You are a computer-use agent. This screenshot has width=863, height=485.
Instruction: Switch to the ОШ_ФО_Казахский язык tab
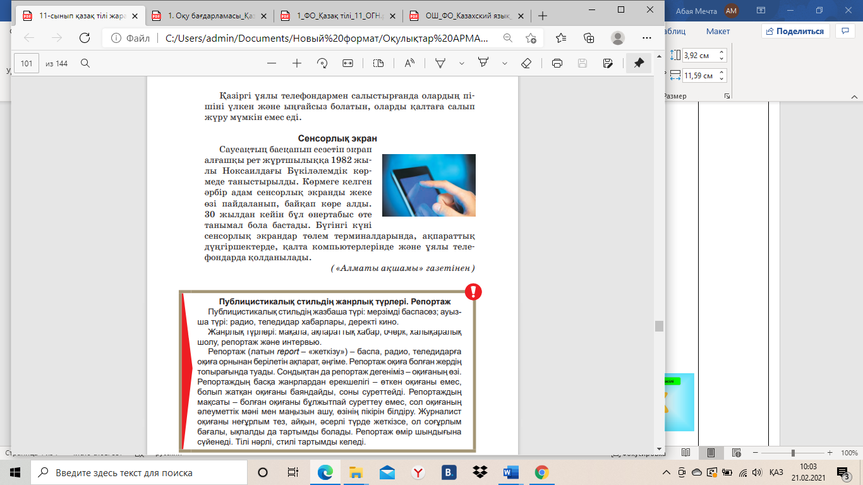tap(466, 16)
